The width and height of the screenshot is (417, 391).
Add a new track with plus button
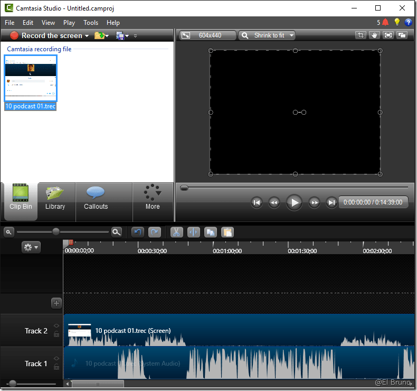[x=56, y=303]
